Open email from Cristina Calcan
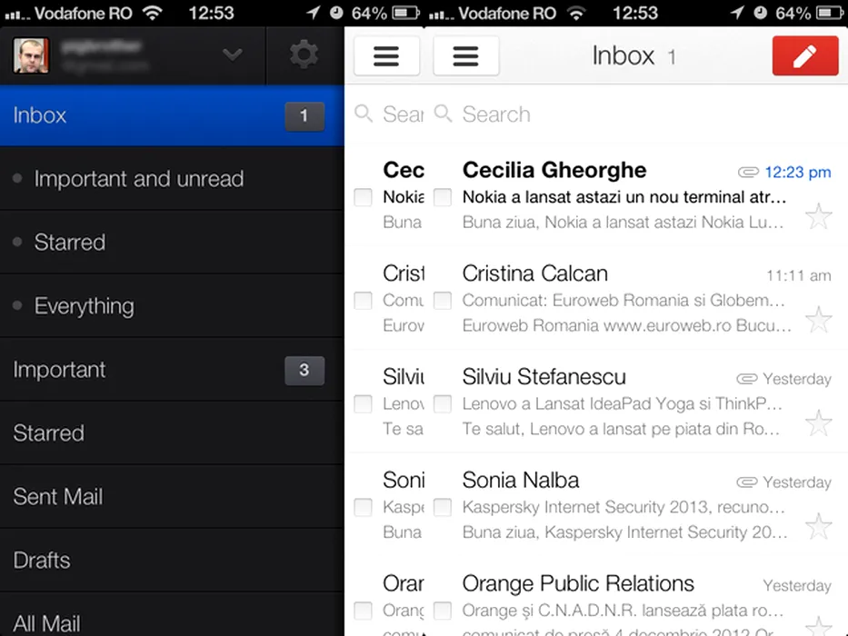 pos(636,298)
